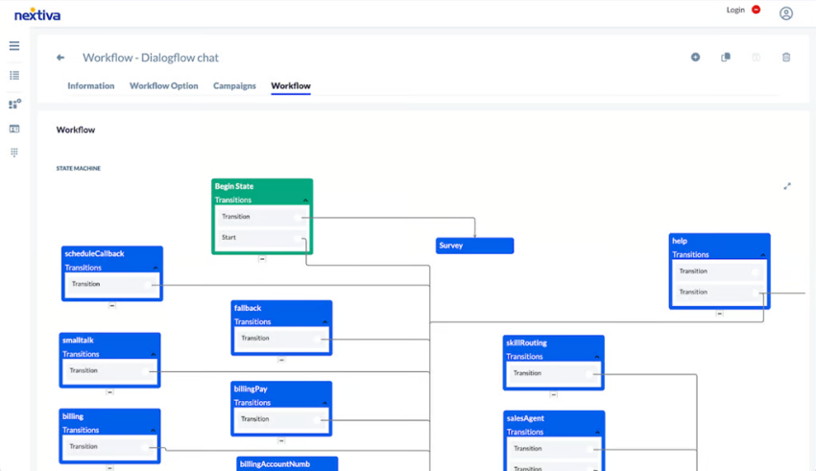Minimize skillRouting node with minus button
Viewport: 816px width, 471px height.
(x=554, y=394)
